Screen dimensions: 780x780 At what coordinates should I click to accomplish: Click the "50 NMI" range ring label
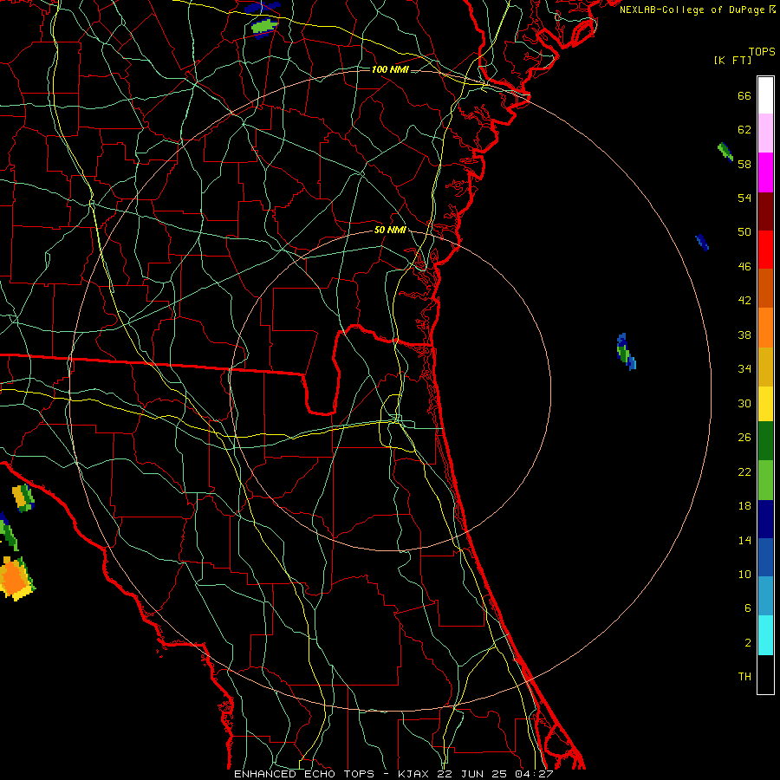tap(390, 230)
